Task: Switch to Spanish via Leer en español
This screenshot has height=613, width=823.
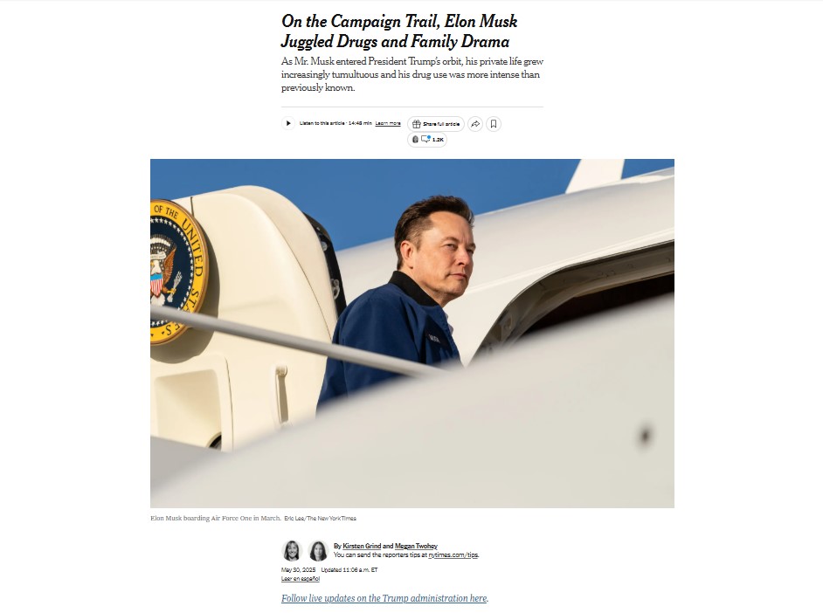Action: tap(301, 578)
